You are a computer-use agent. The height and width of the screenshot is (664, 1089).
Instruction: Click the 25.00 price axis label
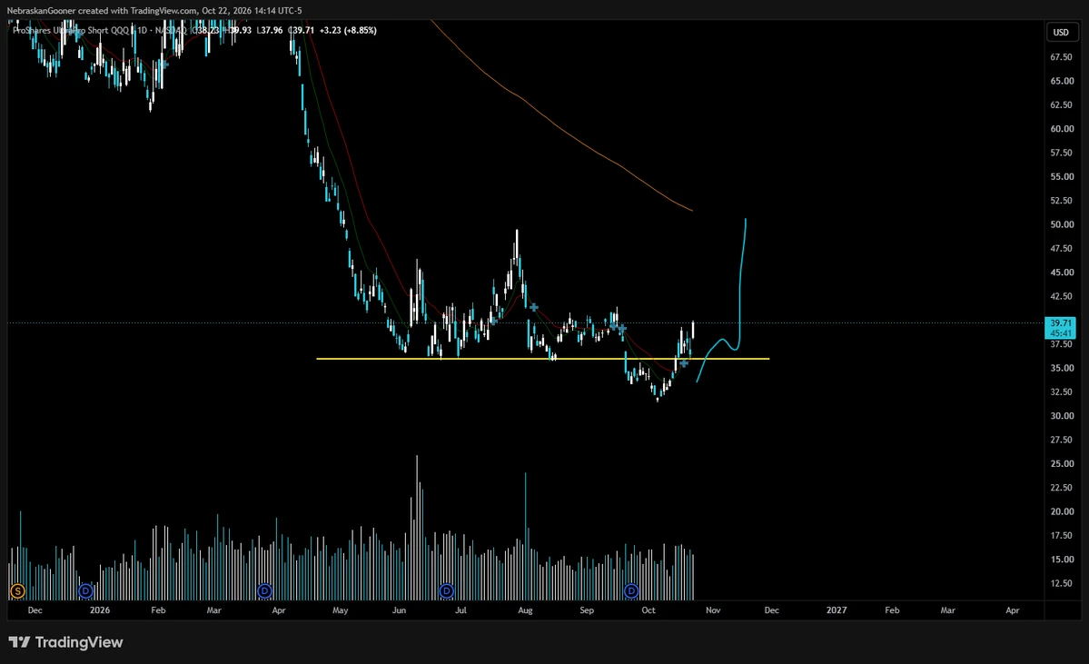coord(1061,464)
